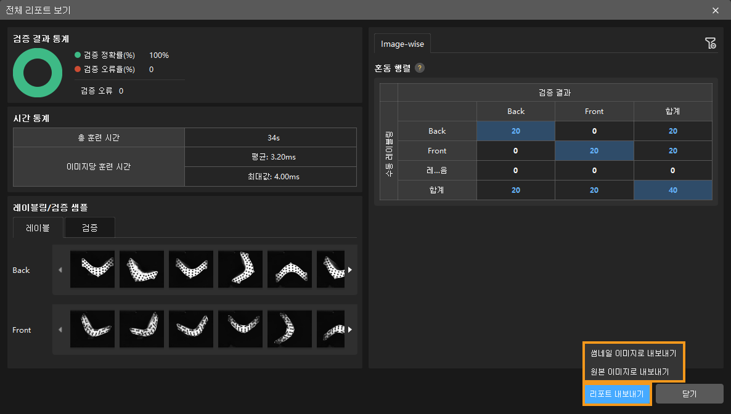Open the Image-wise tab
Viewport: 731px width, 414px height.
tap(403, 44)
